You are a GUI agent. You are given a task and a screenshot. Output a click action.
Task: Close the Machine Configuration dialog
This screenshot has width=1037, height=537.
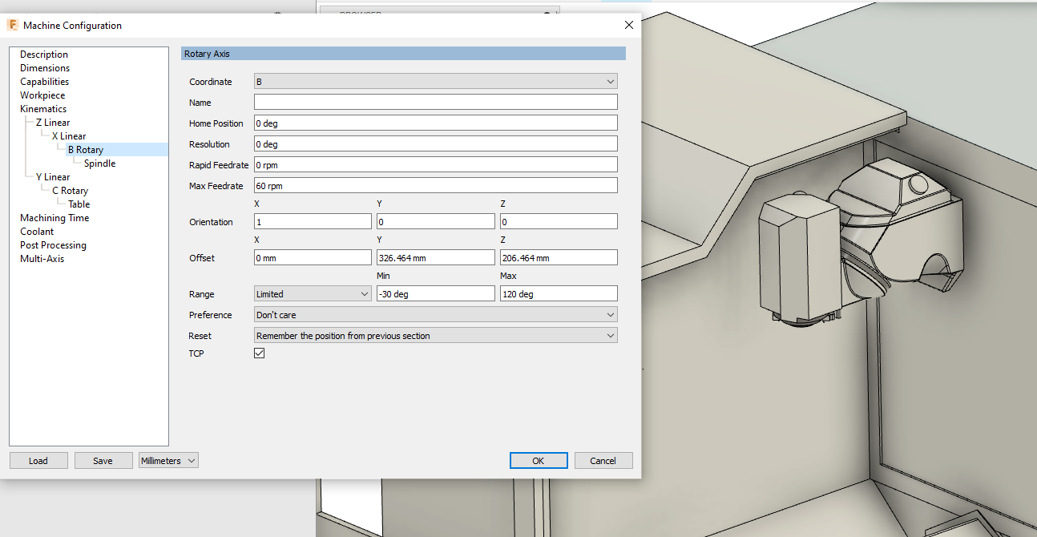[x=629, y=25]
